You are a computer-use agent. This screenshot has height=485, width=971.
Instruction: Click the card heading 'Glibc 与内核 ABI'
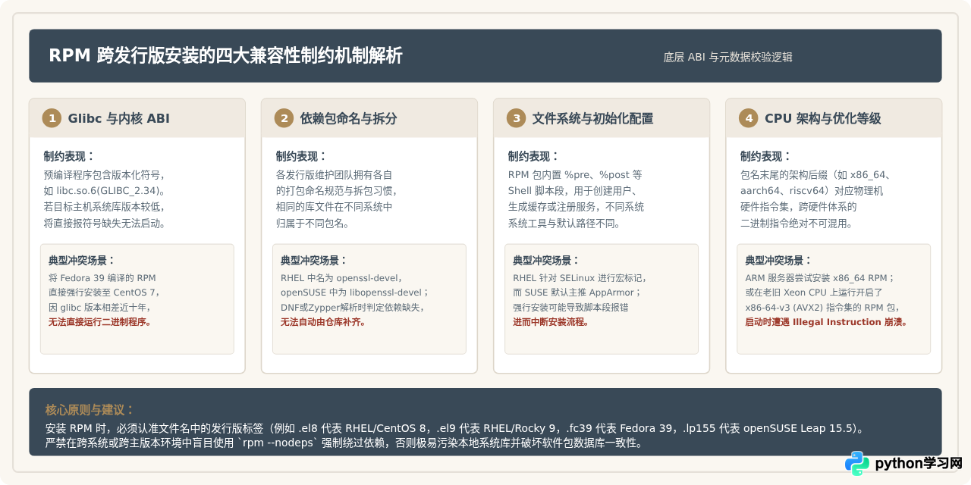[119, 118]
